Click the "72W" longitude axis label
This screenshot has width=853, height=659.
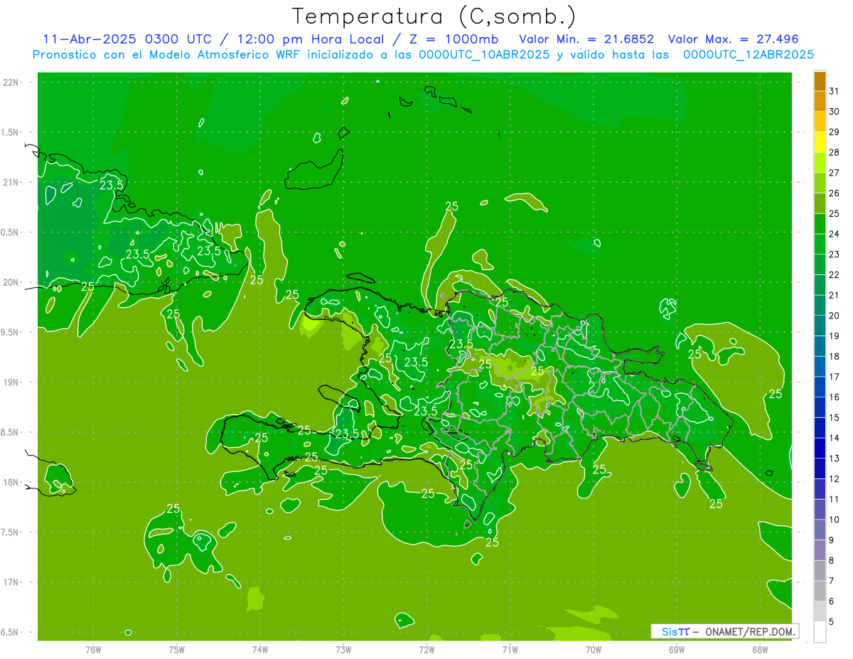tap(426, 650)
